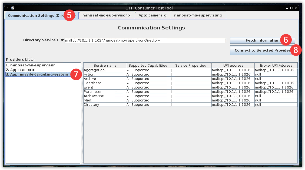Image resolution: width=305 pixels, height=170 pixels.
Task: Close the App: camera tab with x
Action: [165, 15]
